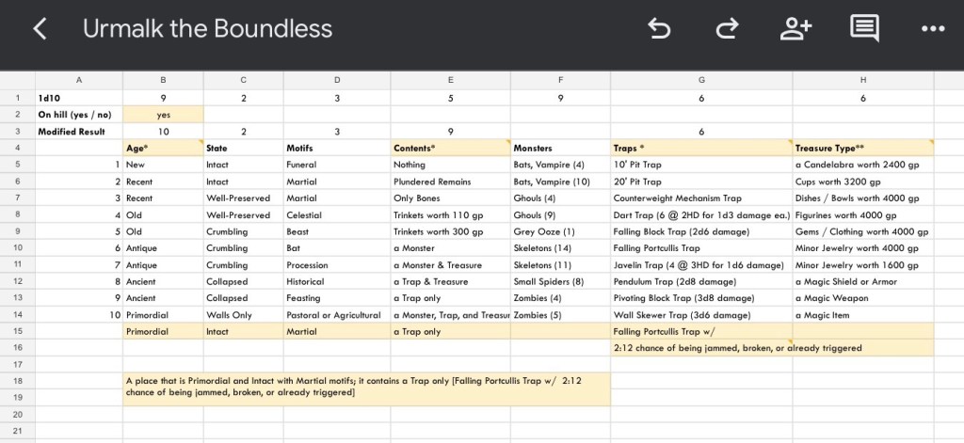Viewport: 964px width, 443px height.
Task: Click the redo icon
Action: click(727, 29)
